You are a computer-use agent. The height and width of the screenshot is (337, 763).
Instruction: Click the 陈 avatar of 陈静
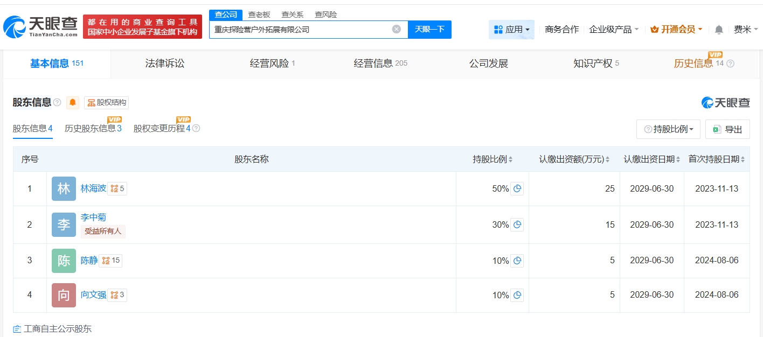(x=64, y=261)
